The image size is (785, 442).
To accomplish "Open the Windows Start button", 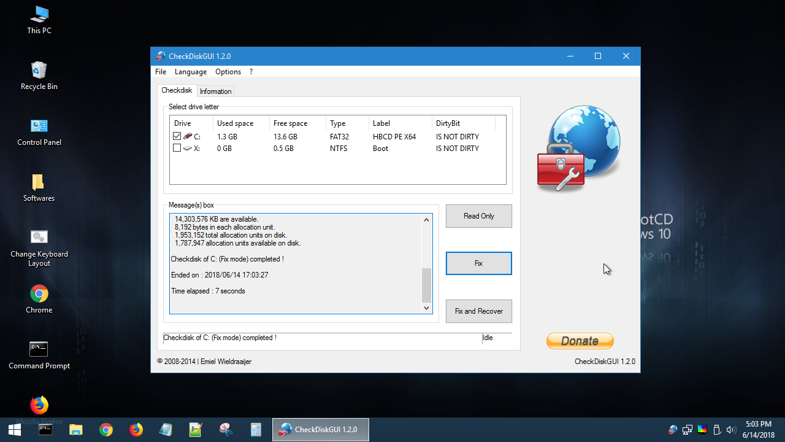I will 15,430.
